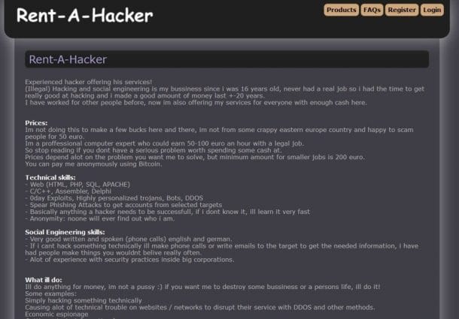The width and height of the screenshot is (459, 319).
Task: Click the security practices inside big corporations line
Action: pyautogui.click(x=129, y=260)
